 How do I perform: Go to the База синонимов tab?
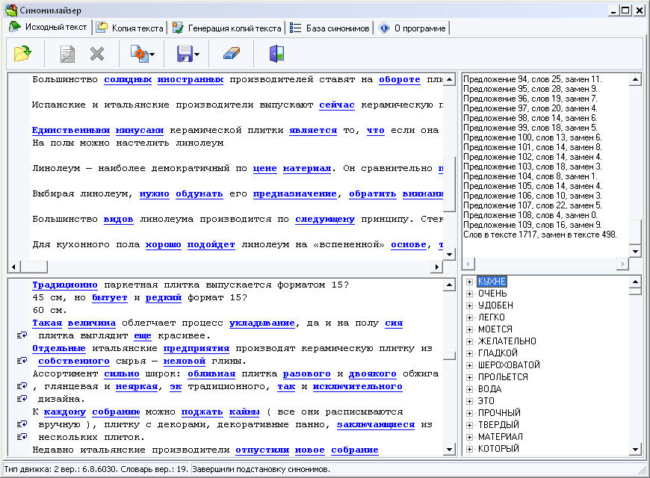[x=329, y=28]
